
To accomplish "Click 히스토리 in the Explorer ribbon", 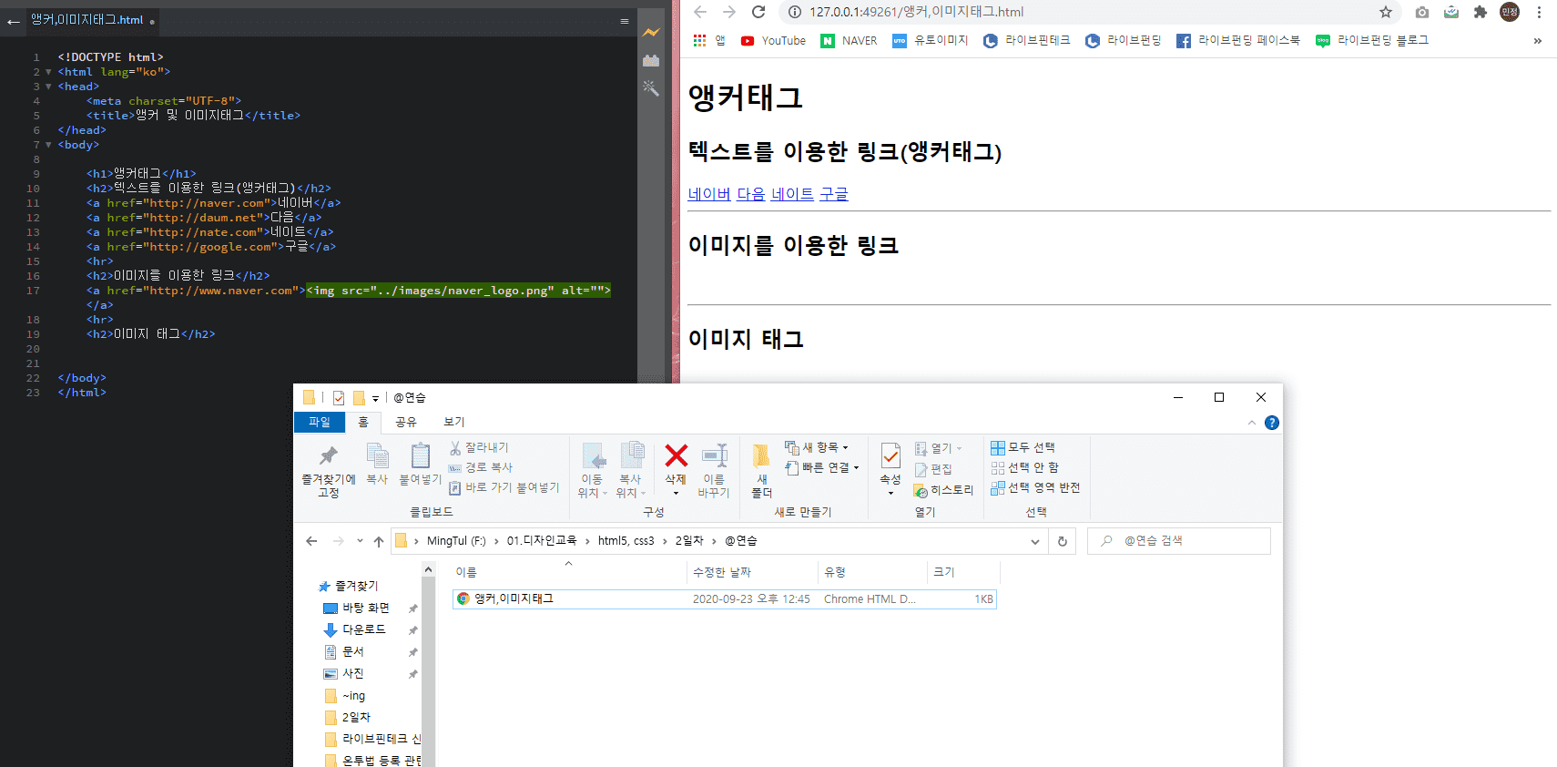I will [x=943, y=490].
